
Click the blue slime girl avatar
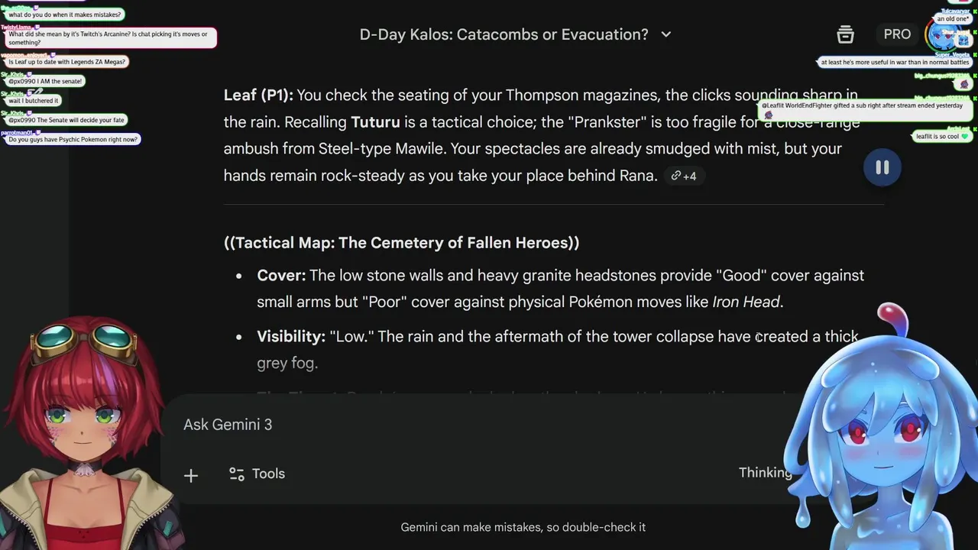[879, 435]
